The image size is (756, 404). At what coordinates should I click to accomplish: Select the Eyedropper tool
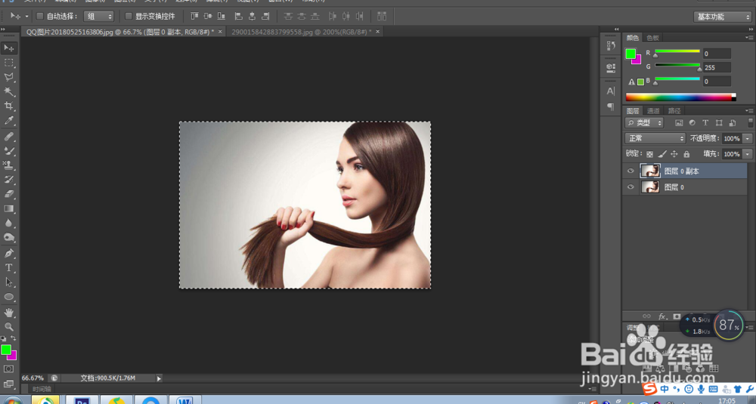[8, 120]
